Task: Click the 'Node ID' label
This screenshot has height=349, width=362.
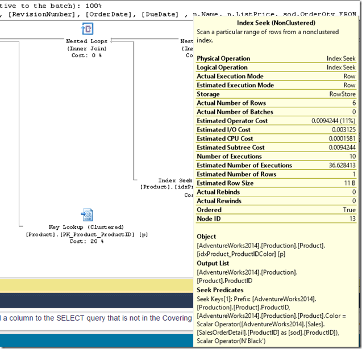Action: click(x=209, y=218)
